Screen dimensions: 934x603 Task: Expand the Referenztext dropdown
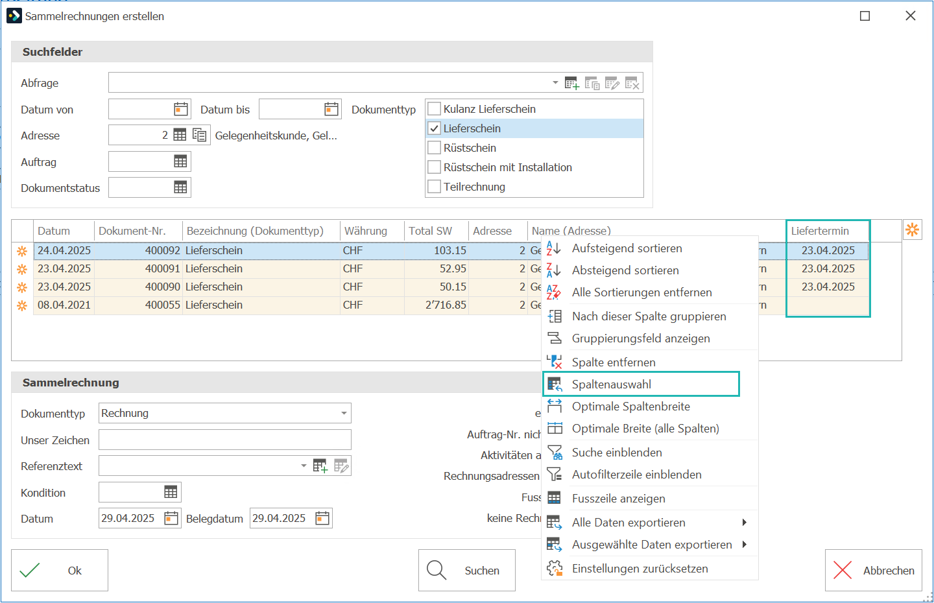[x=304, y=466]
